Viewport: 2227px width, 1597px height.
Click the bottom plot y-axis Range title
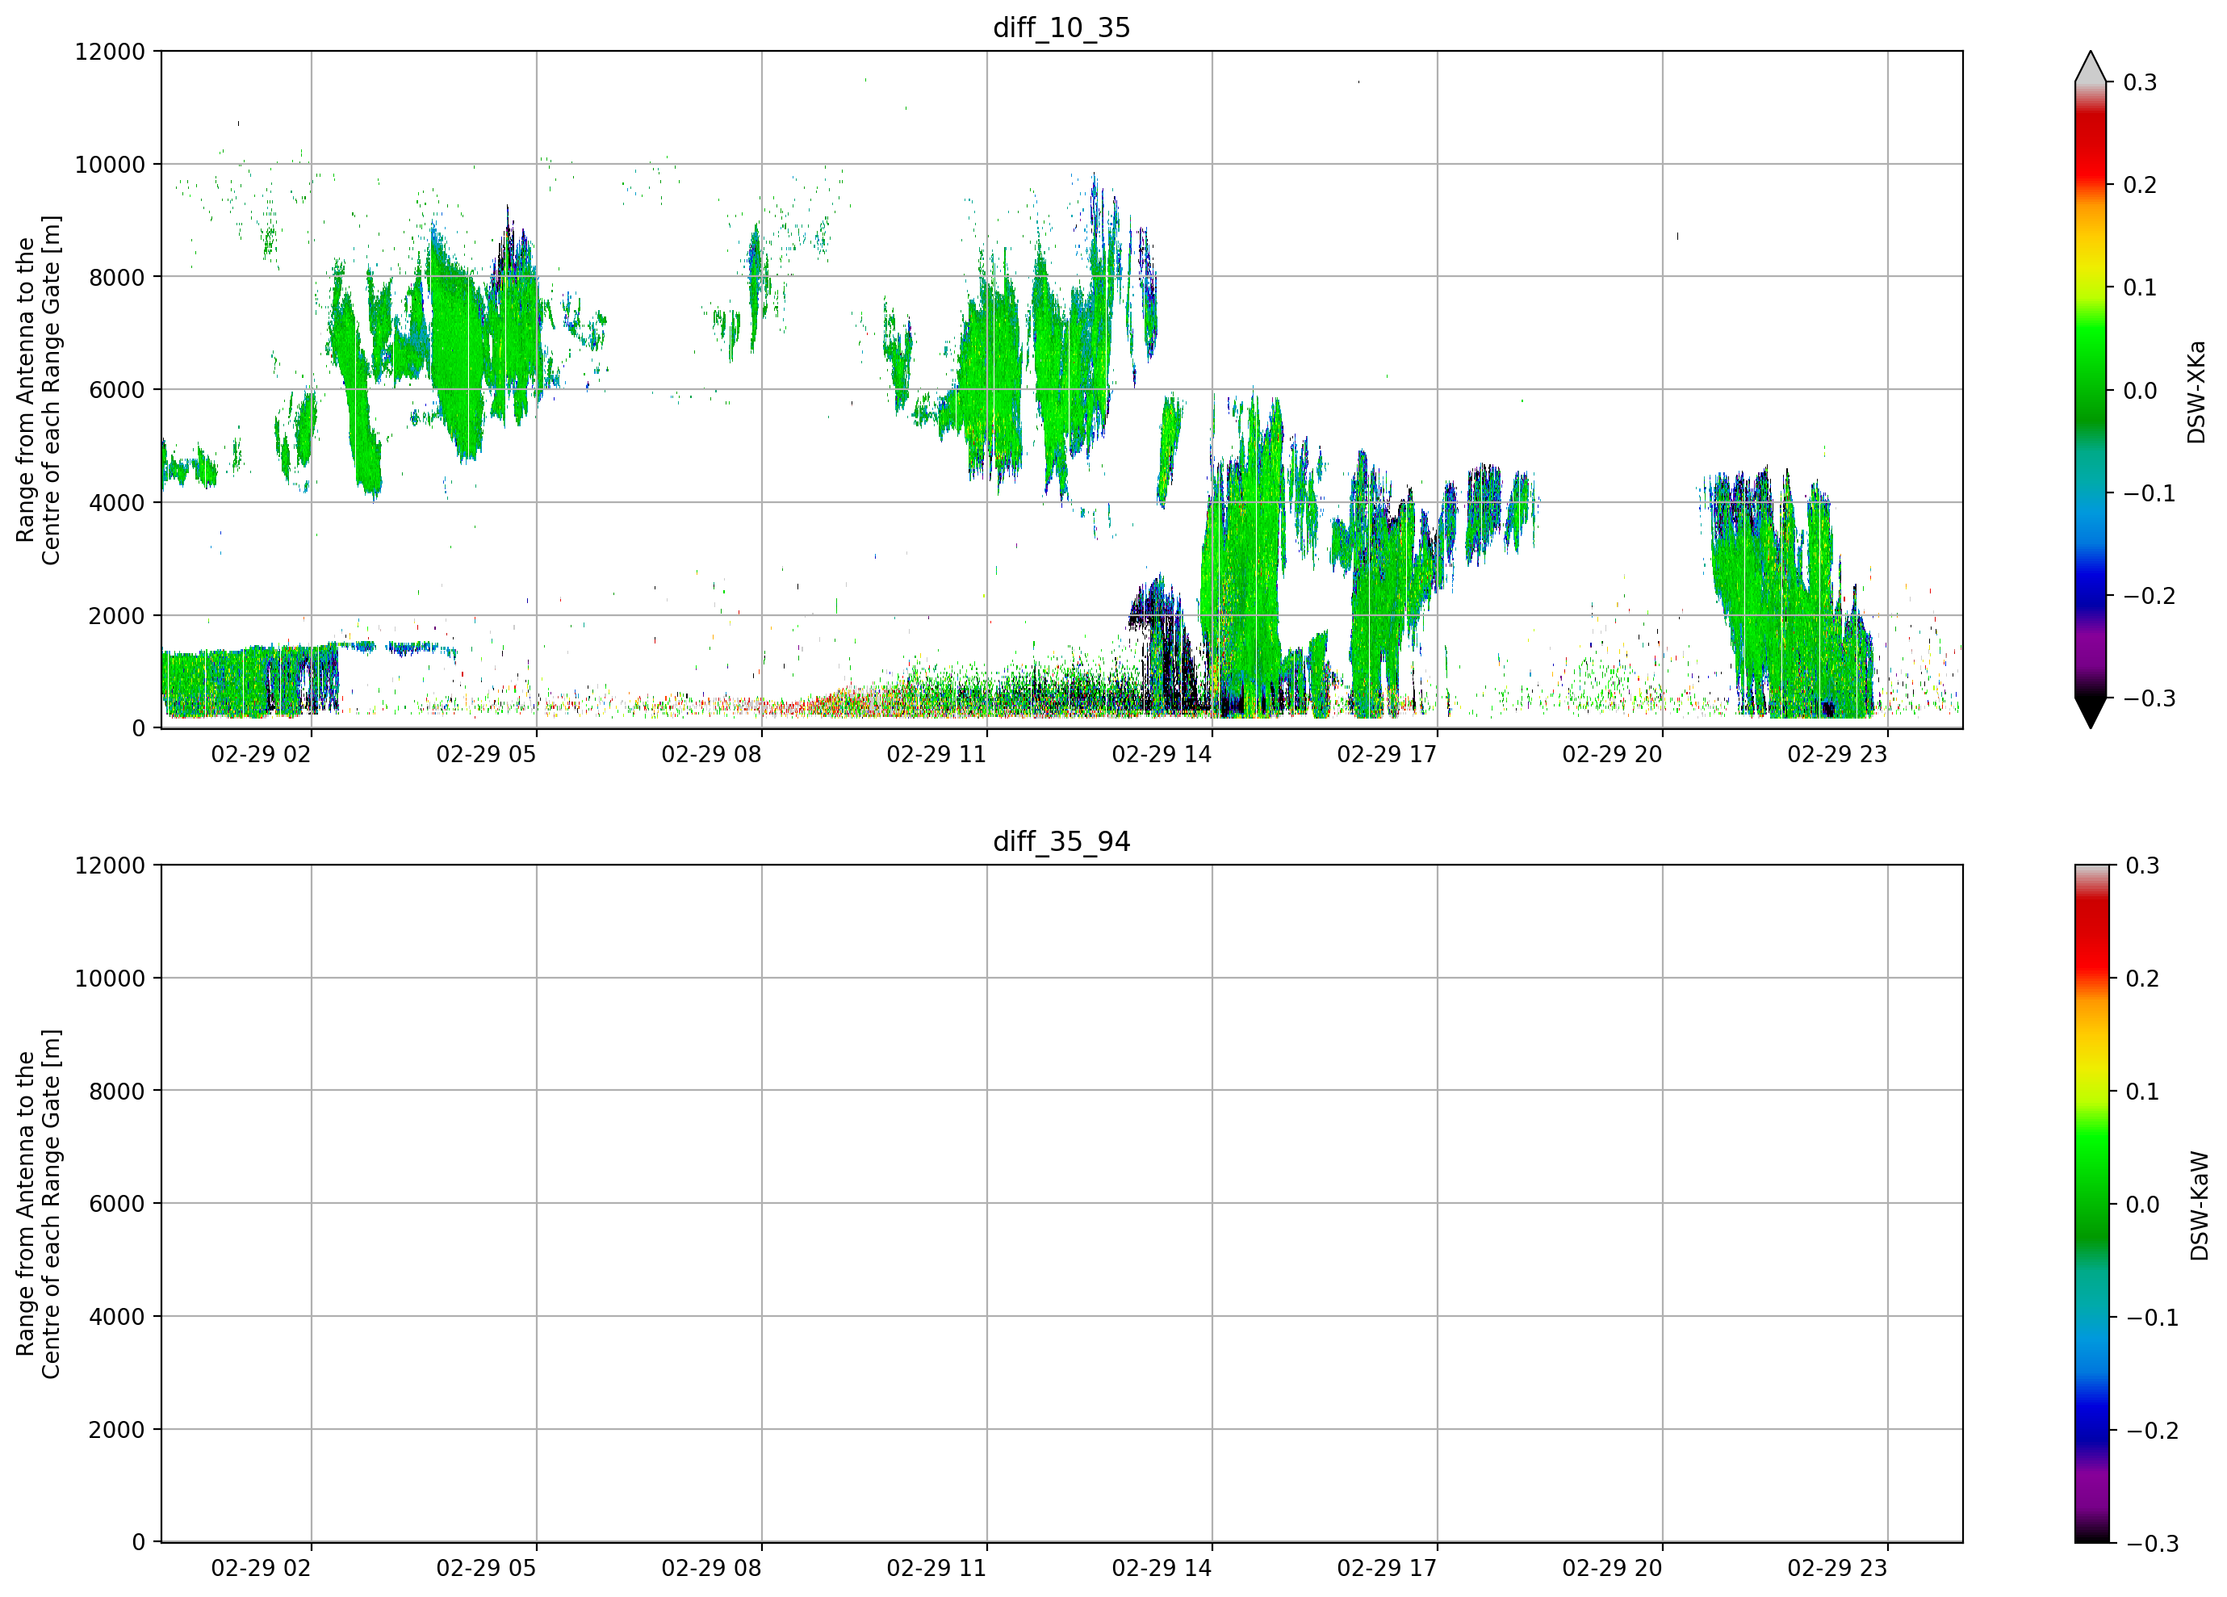tap(38, 1204)
